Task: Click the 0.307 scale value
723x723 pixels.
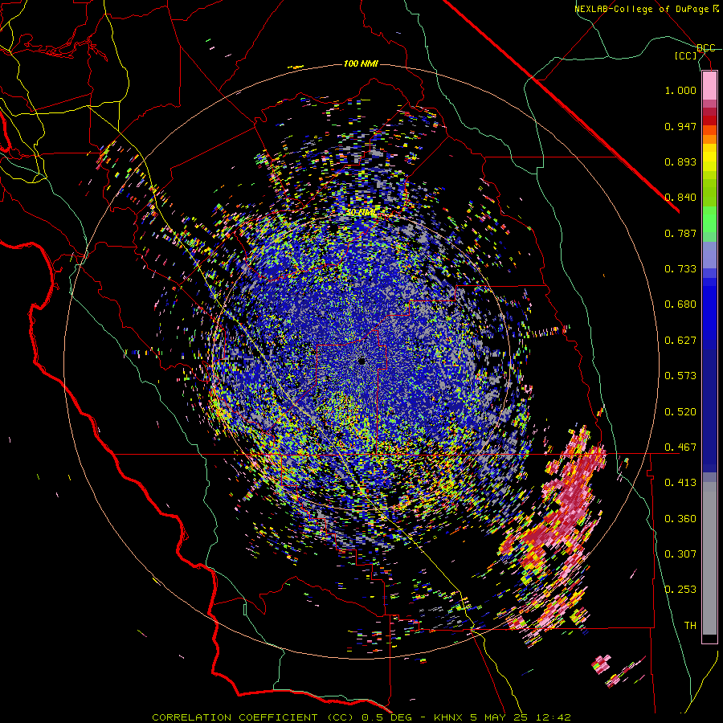Action: (680, 554)
